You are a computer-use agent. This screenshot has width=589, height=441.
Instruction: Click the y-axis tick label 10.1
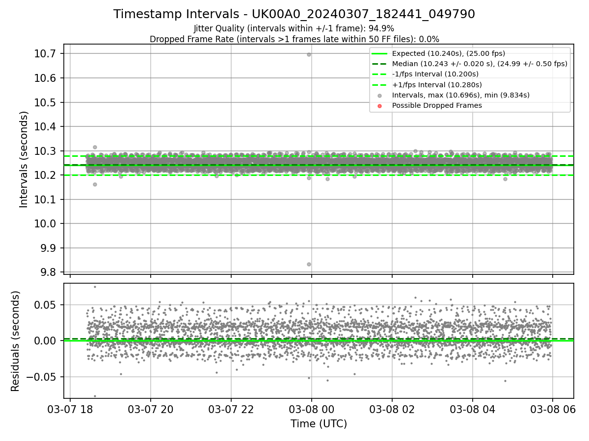pyautogui.click(x=45, y=199)
